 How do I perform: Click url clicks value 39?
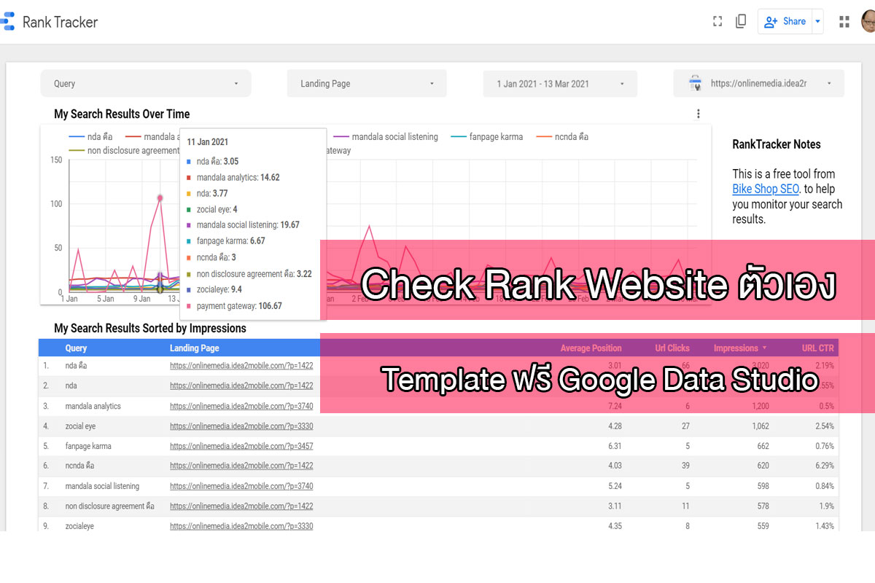click(685, 466)
